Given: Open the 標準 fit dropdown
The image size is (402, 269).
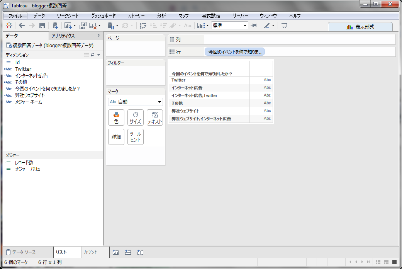Looking at the screenshot, I should (x=230, y=26).
